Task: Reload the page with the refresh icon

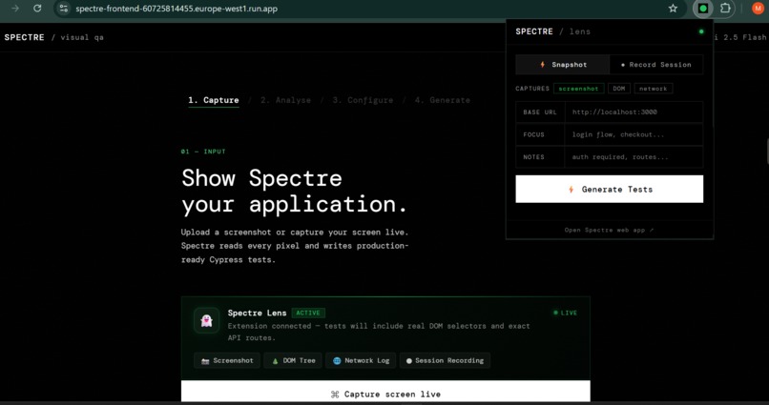Action: click(x=37, y=9)
